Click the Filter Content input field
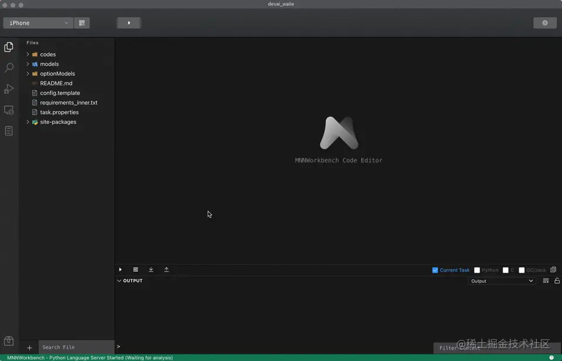 [497, 348]
